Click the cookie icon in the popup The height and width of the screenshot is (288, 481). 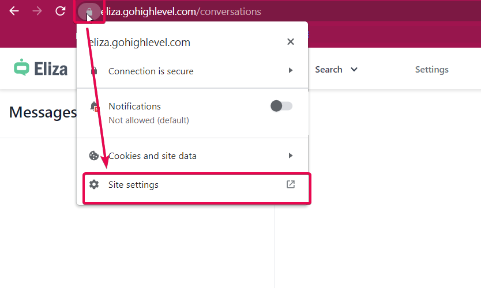[x=93, y=156]
